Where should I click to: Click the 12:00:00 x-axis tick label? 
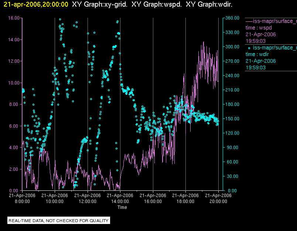tap(88, 201)
